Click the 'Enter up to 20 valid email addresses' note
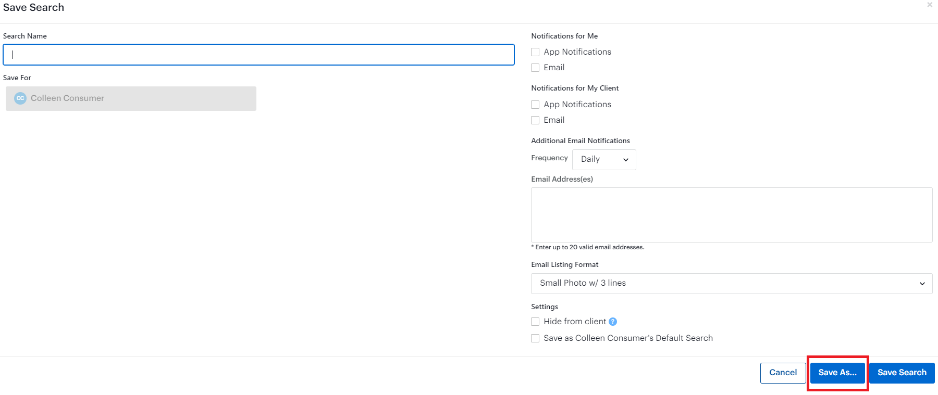The width and height of the screenshot is (938, 395). tap(588, 247)
